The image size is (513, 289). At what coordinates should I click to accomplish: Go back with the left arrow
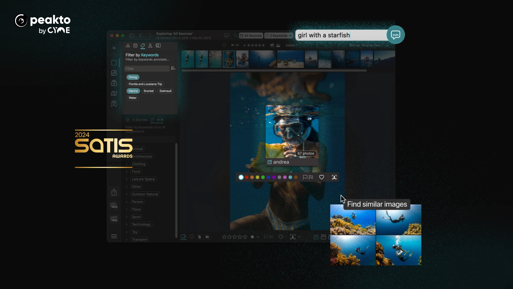pos(141,35)
